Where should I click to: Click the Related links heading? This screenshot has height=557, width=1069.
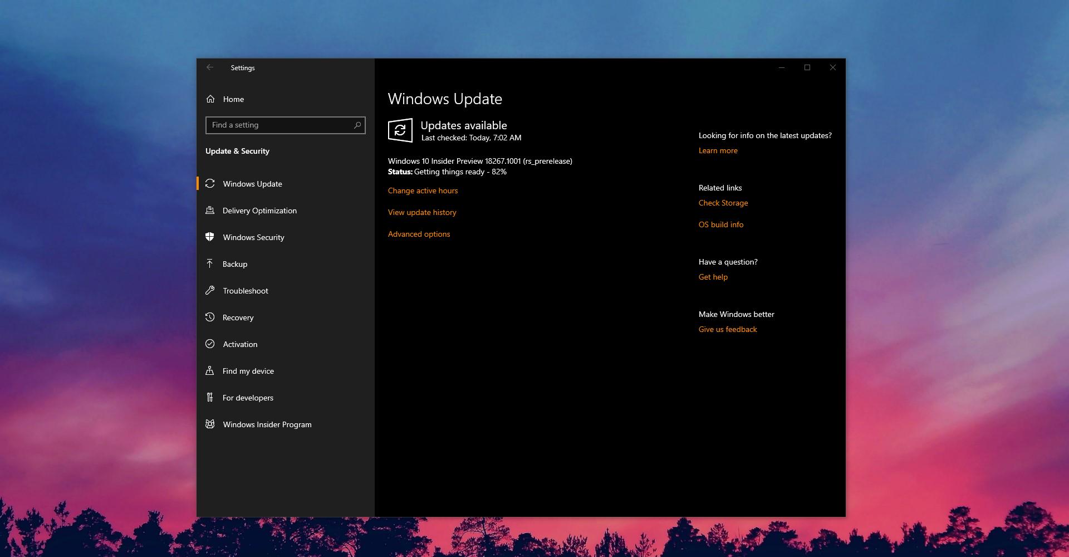720,188
